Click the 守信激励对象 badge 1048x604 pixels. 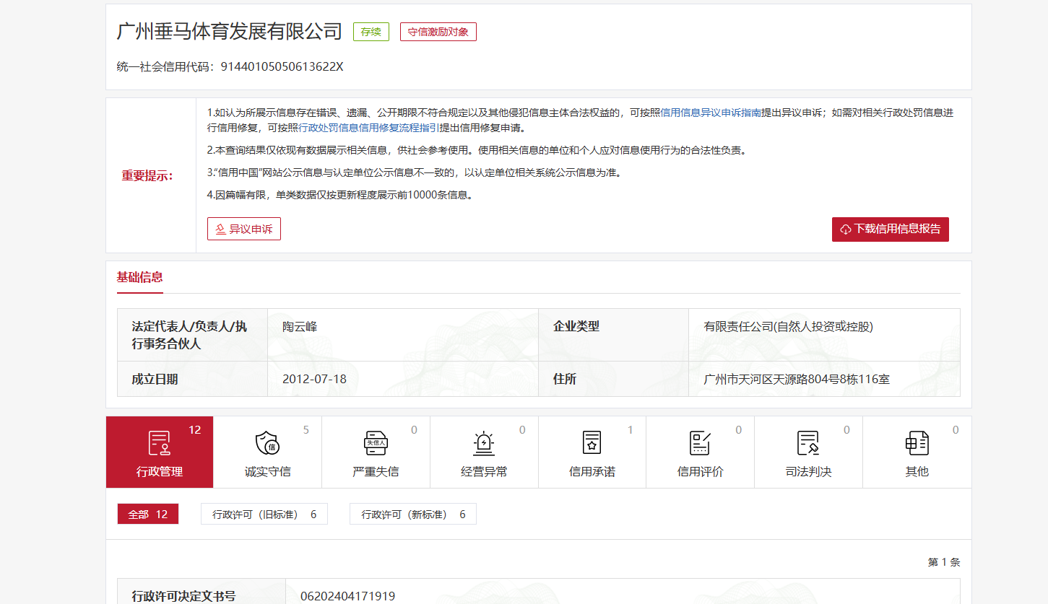pyautogui.click(x=438, y=32)
